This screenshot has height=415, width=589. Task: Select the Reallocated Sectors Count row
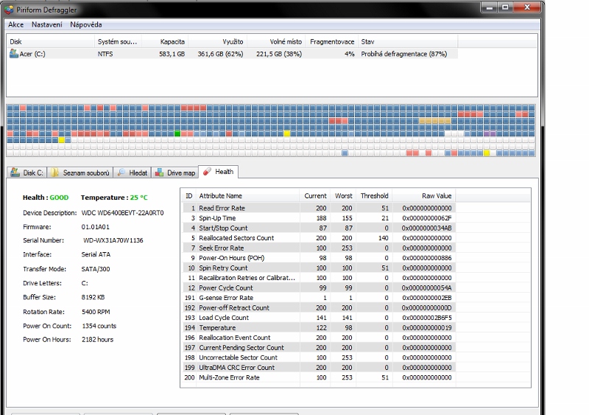tap(319, 238)
